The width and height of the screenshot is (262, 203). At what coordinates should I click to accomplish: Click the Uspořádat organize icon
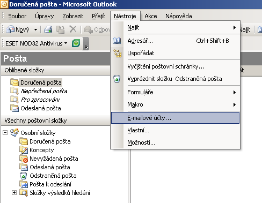tap(118, 53)
